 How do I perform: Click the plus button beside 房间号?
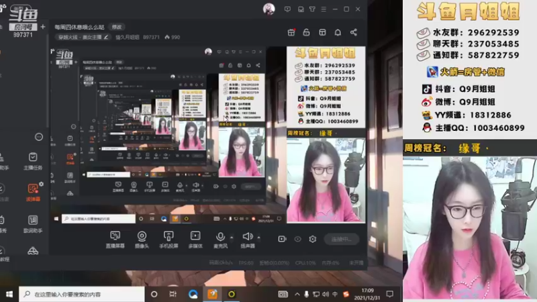tap(43, 27)
